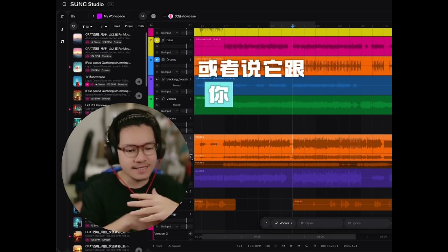The image size is (448, 252).
Task: Open the Vocals track three-dots menu
Action: click(190, 99)
